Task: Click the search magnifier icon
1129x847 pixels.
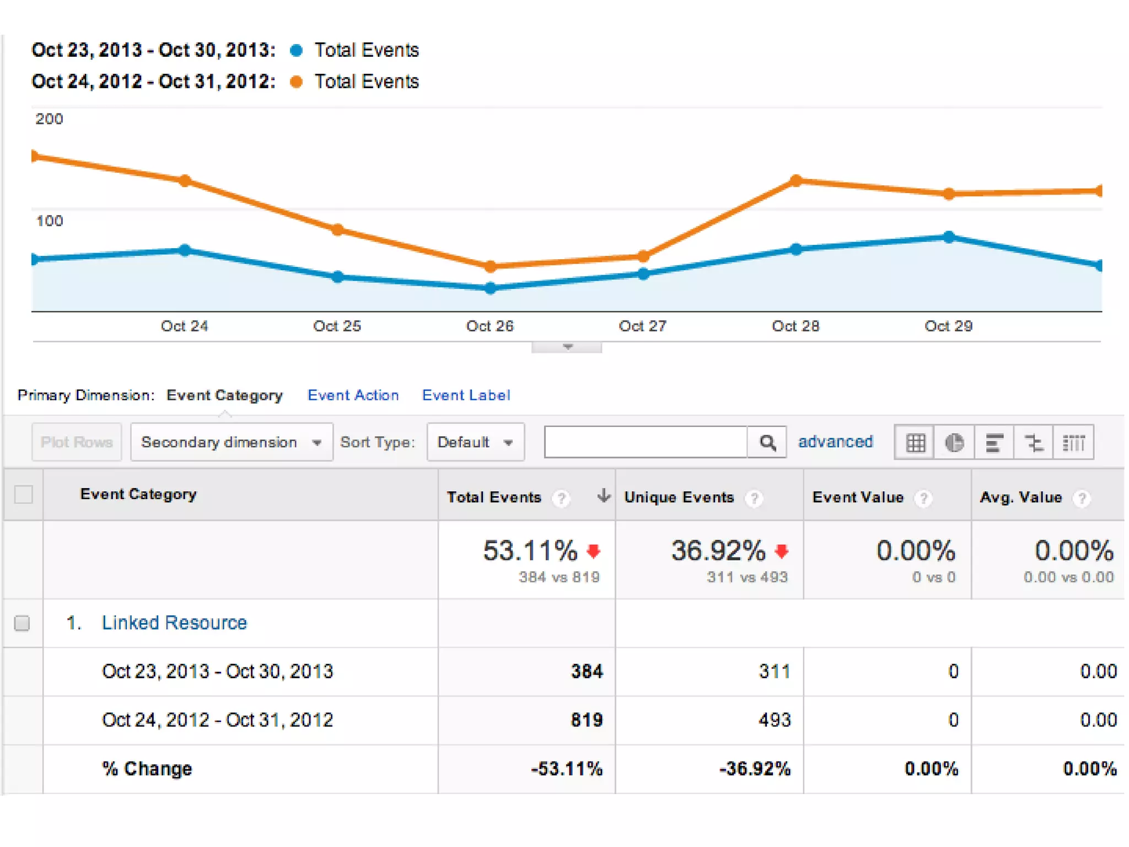Action: point(767,442)
